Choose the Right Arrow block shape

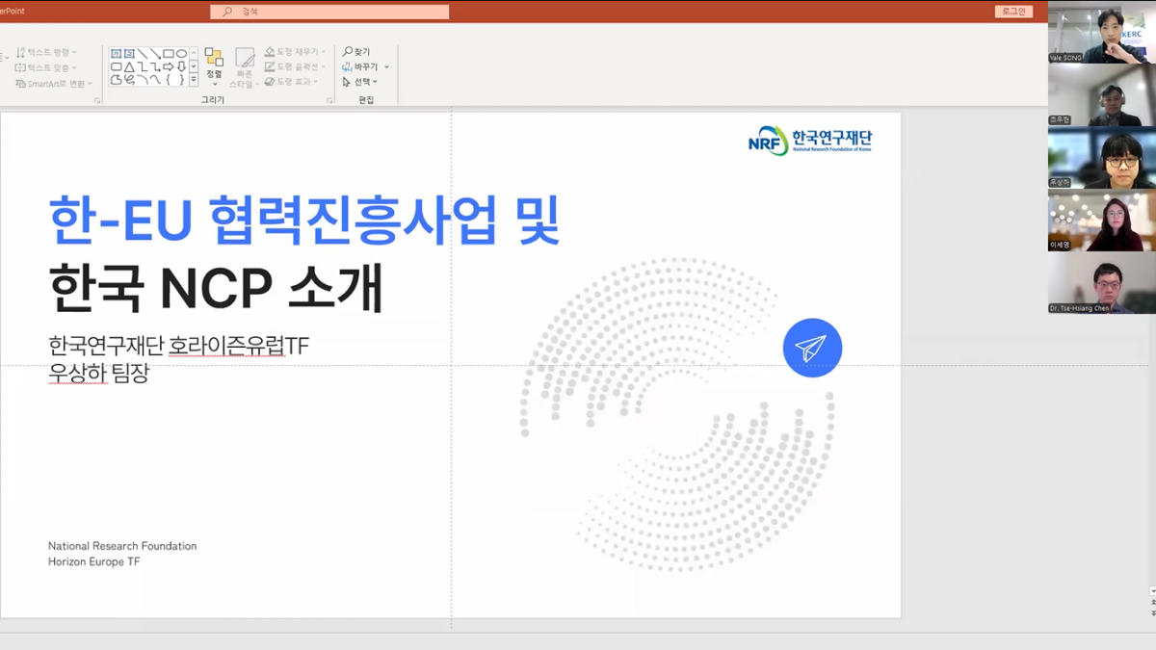tap(169, 67)
